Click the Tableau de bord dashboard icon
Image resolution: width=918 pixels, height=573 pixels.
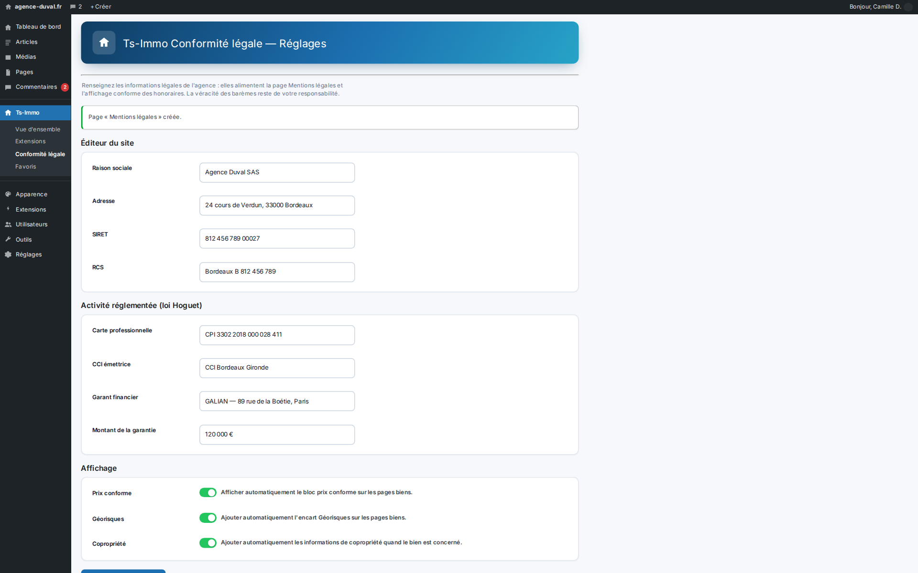8,27
